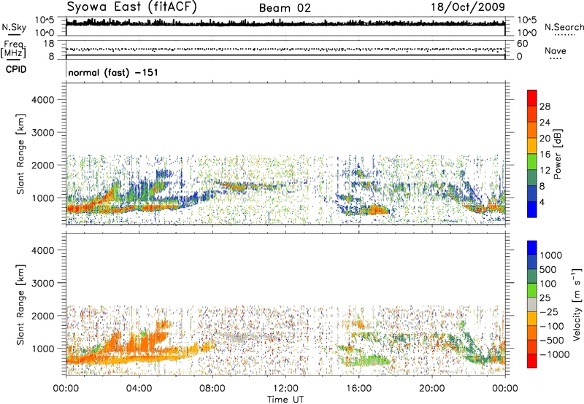The image size is (584, 404).
Task: Click the '20:00' time tick label
Action: (x=431, y=389)
